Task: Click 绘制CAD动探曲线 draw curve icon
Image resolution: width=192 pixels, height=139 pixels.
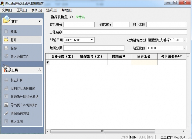Action: click(6, 88)
